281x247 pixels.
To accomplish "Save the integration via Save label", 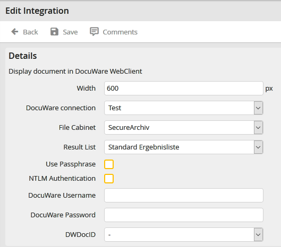I will 70,32.
